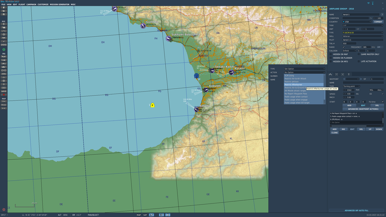The width and height of the screenshot is (386, 217).
Task: Click the group Name field Aerial-1
Action: pos(361,15)
